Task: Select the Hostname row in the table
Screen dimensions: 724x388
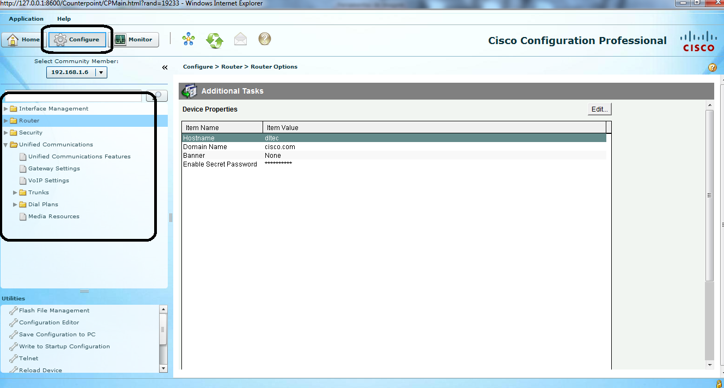Action: tap(394, 138)
